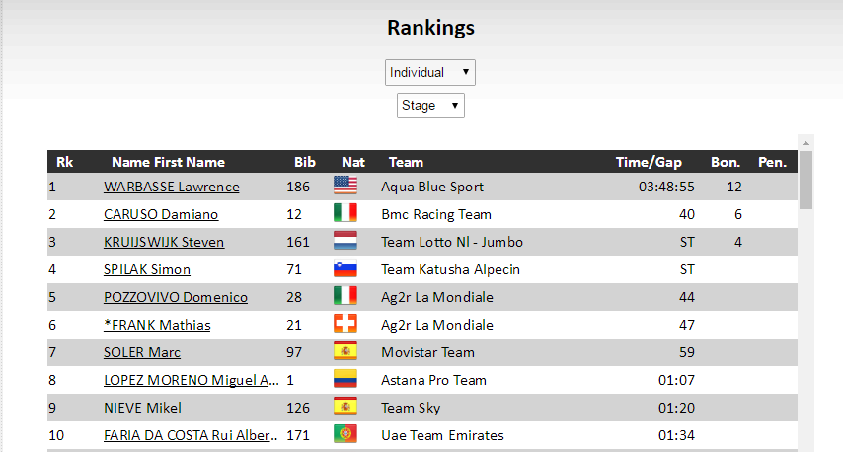Open rider KRUIJSWIJK Steven's link
The height and width of the screenshot is (452, 843).
(164, 242)
